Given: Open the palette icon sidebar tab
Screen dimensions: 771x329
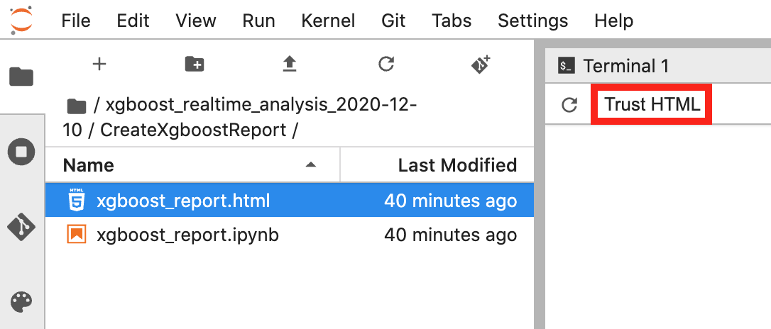Looking at the screenshot, I should click(x=21, y=302).
